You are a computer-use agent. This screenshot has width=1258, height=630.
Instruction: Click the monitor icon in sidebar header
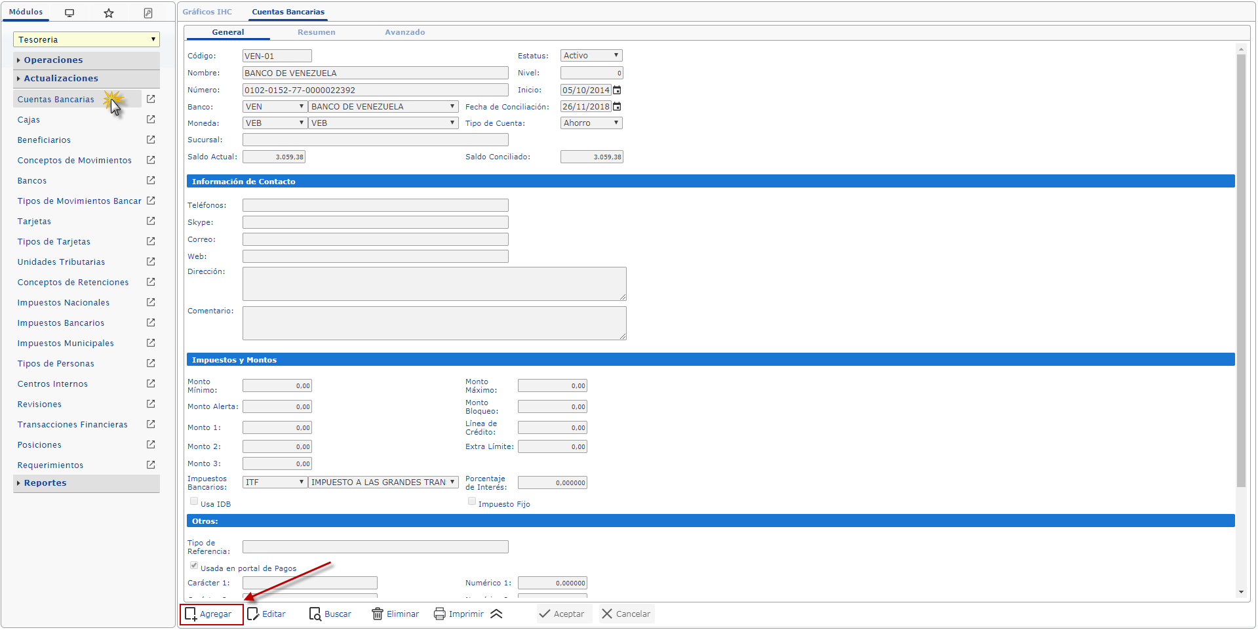(69, 13)
